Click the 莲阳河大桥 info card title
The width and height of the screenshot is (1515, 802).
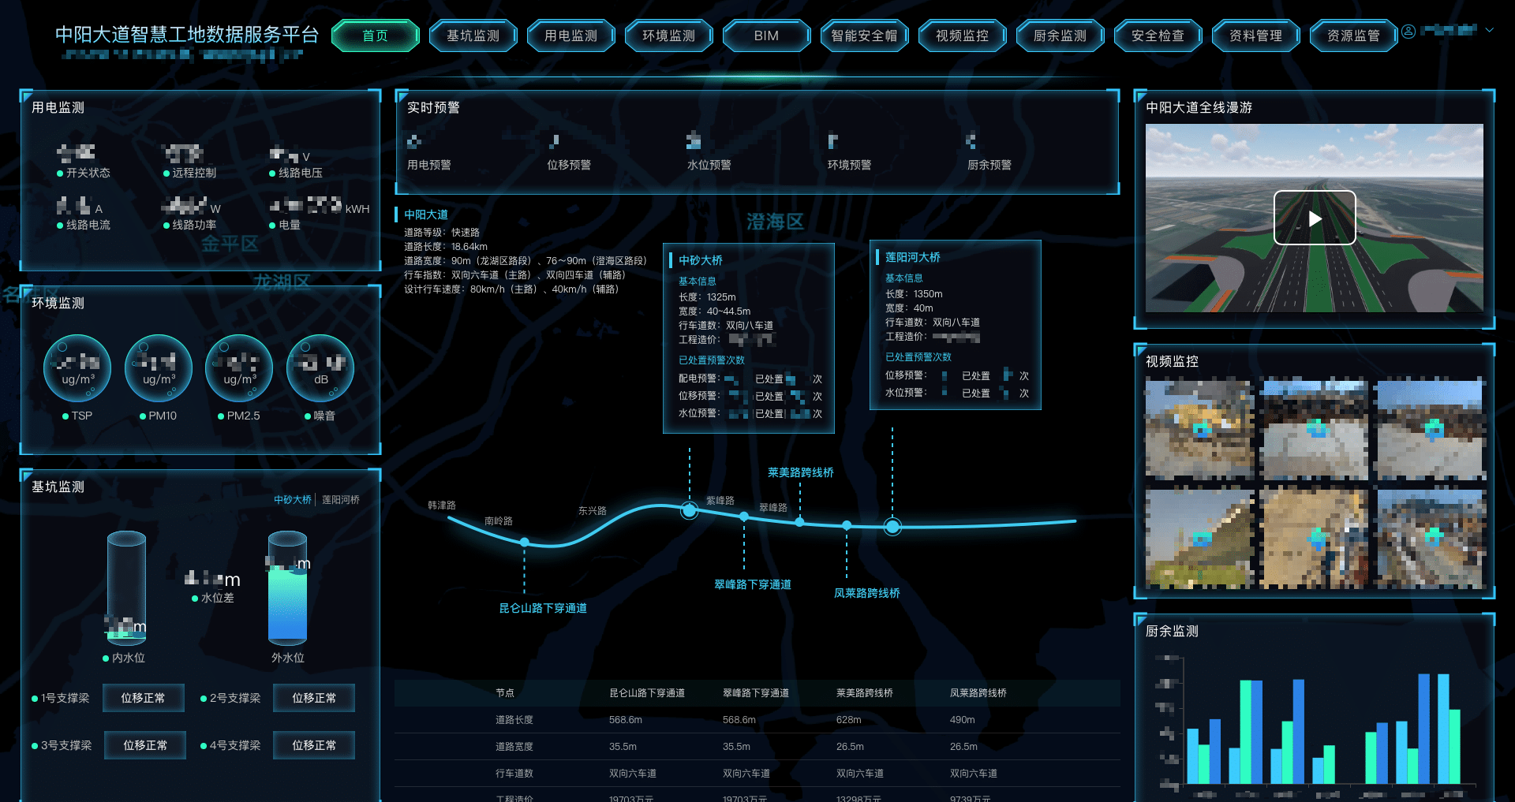913,257
